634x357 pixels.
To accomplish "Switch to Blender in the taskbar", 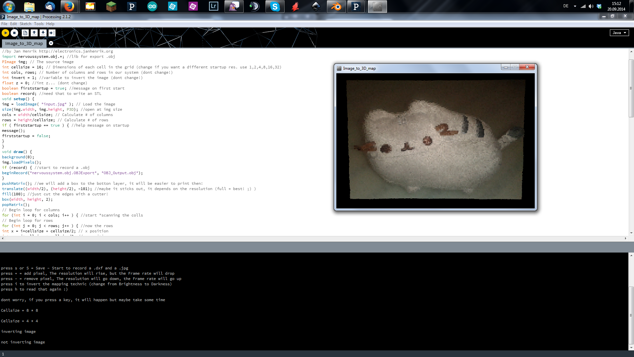I will (336, 6).
